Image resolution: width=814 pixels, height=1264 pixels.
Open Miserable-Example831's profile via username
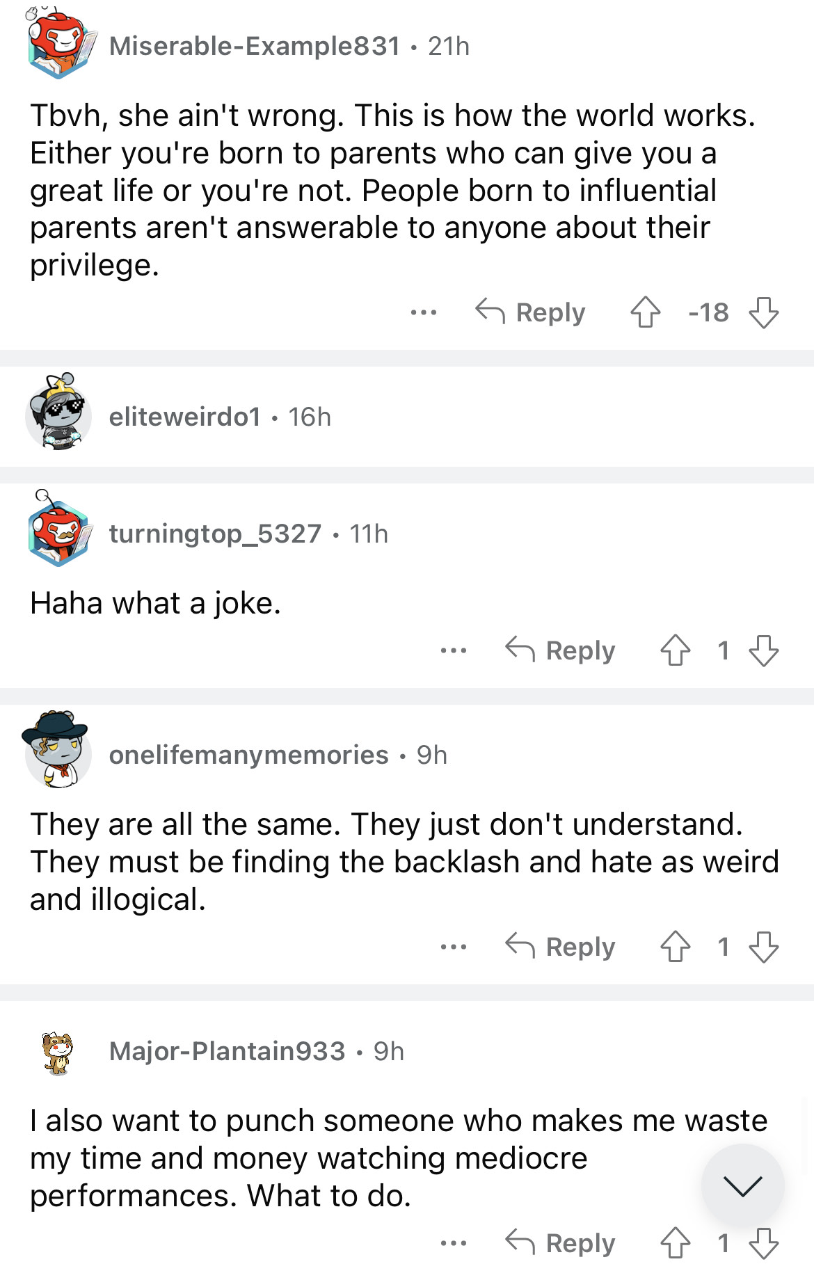255,47
